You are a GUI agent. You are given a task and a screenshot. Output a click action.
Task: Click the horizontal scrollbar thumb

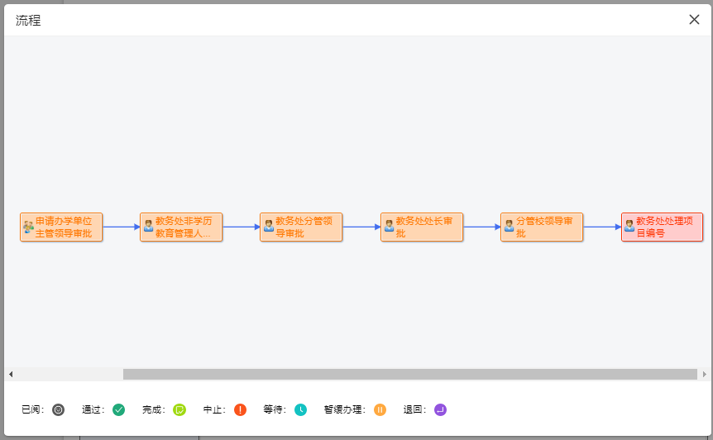pyautogui.click(x=410, y=374)
